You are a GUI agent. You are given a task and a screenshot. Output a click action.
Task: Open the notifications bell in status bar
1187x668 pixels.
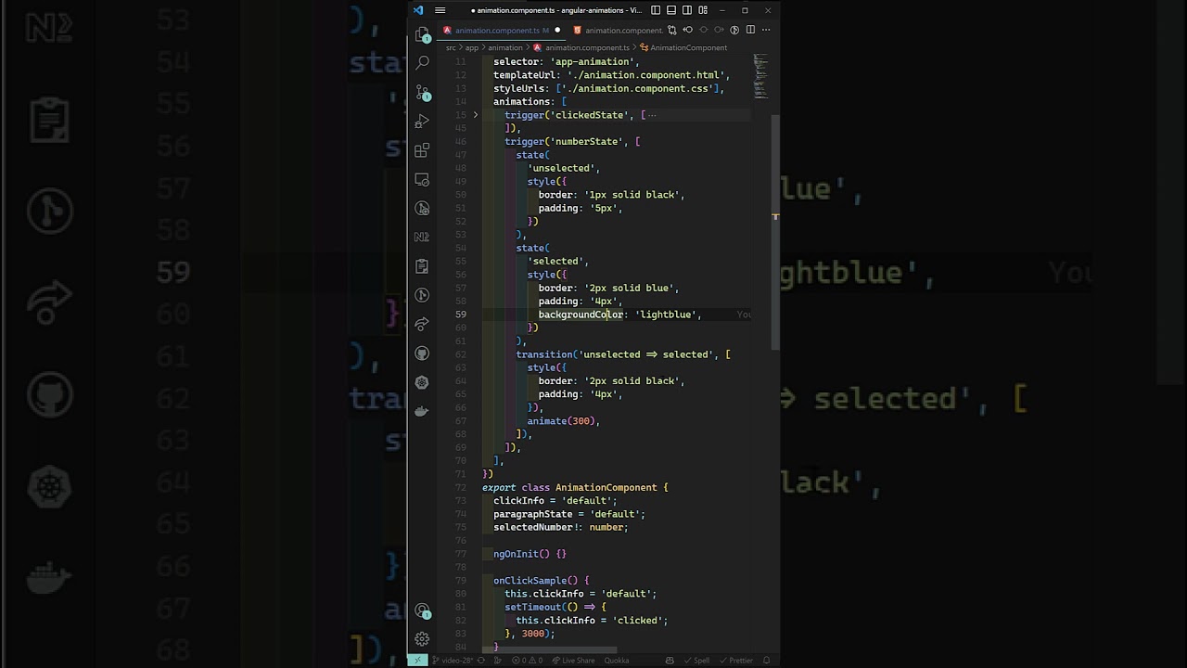[766, 661]
